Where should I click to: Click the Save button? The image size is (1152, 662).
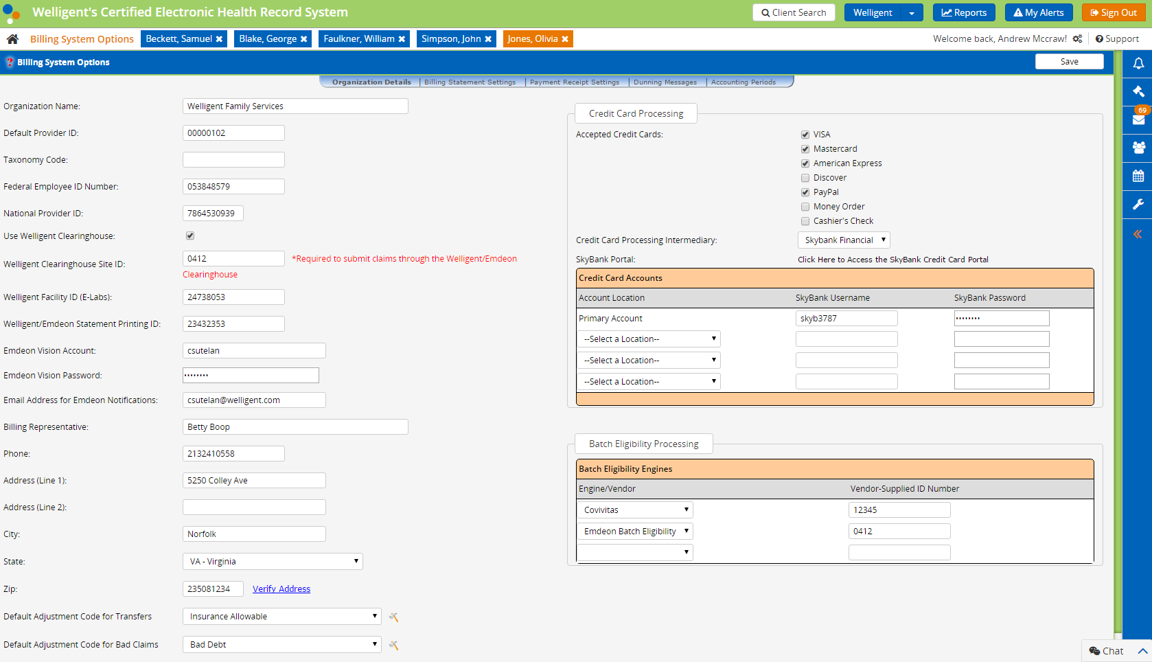coord(1069,62)
